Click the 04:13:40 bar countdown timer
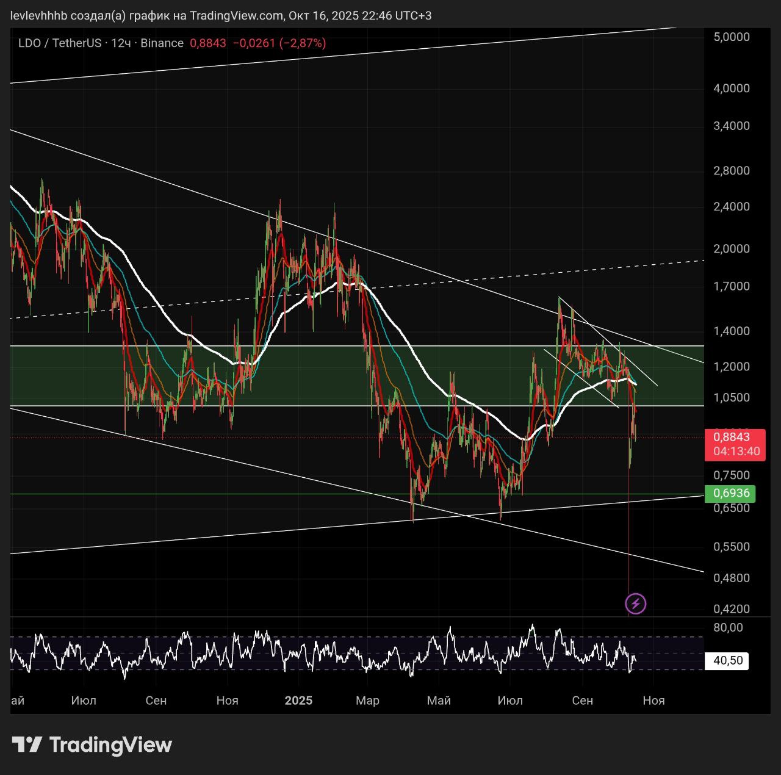 pos(736,452)
